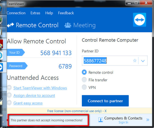Dismiss free license banner with X
Viewport: 154px width, 128px height.
[105, 111]
